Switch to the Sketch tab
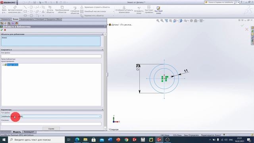Screen dimensions: 254x143 15,19
